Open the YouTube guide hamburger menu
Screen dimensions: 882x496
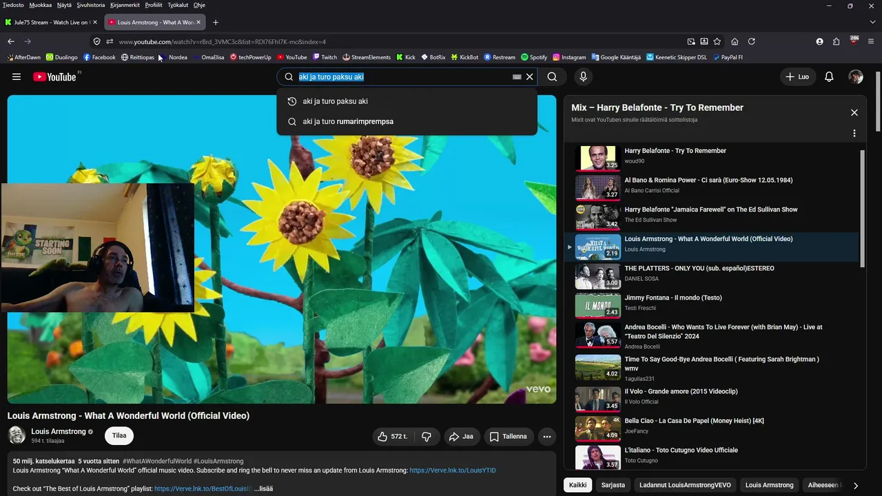pyautogui.click(x=17, y=77)
